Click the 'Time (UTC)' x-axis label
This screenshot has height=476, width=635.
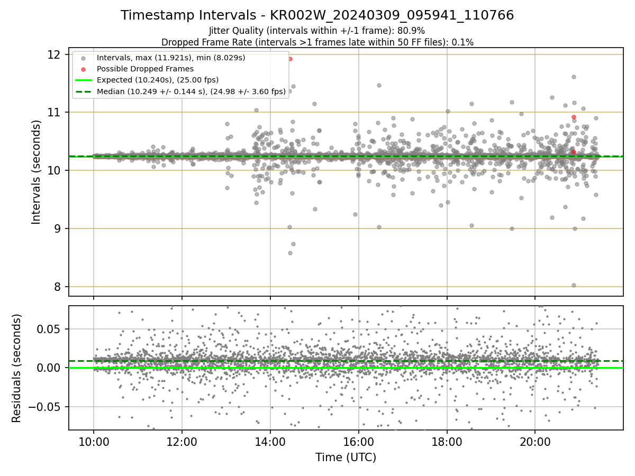pos(346,457)
